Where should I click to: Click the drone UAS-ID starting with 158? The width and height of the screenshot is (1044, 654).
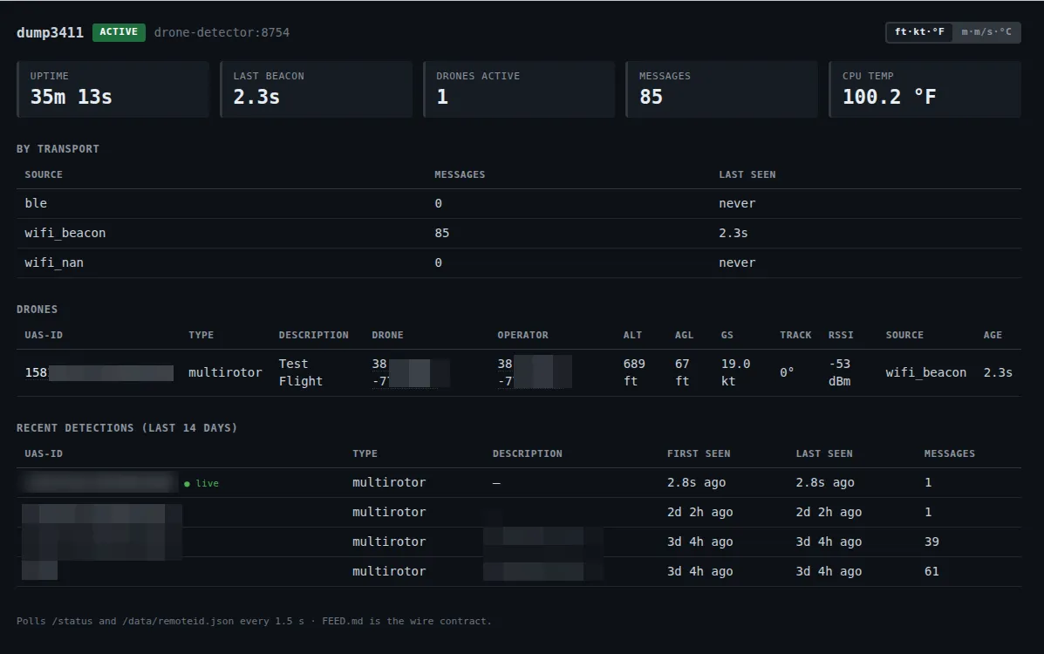99,372
